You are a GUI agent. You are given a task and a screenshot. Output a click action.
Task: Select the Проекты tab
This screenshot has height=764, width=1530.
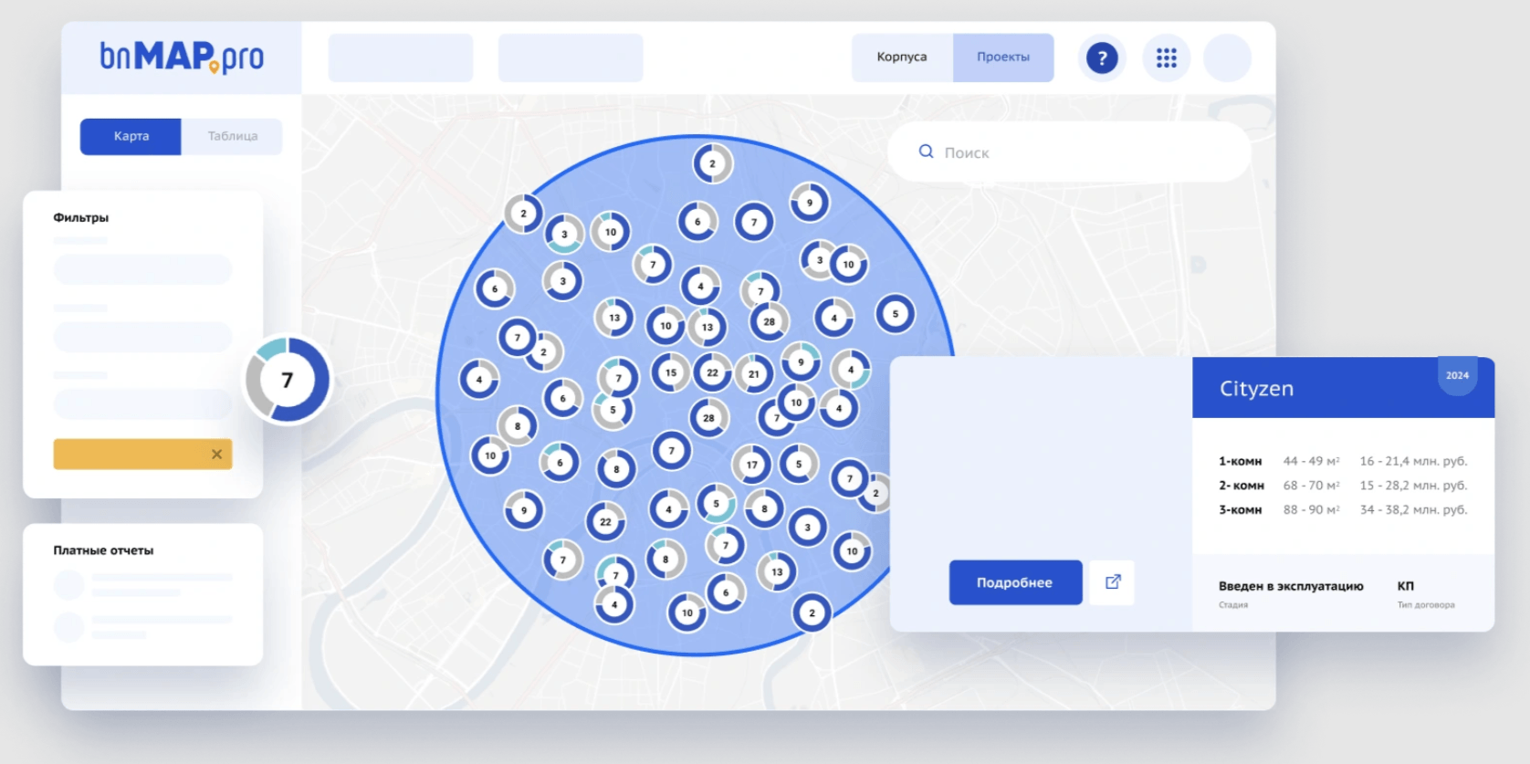(1003, 58)
